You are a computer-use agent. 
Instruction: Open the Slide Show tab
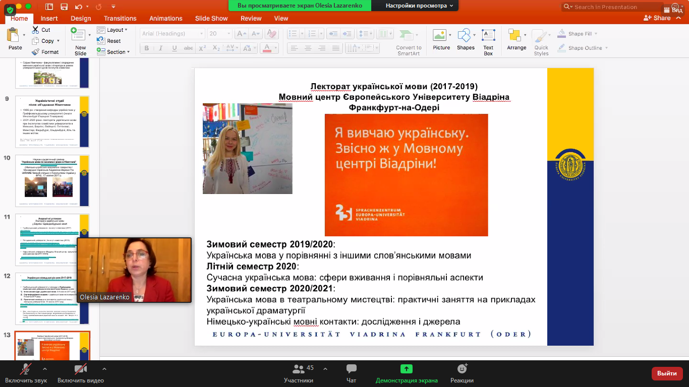pyautogui.click(x=211, y=18)
